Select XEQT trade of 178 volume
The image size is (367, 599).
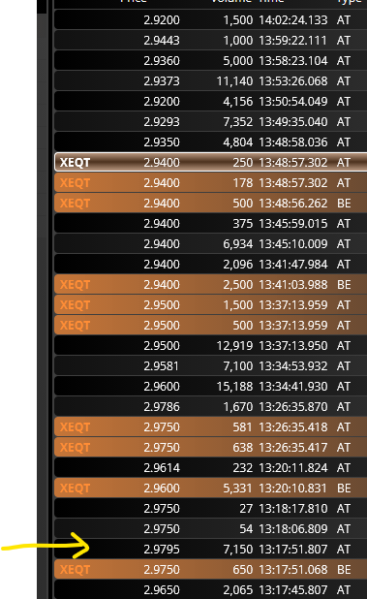210,182
